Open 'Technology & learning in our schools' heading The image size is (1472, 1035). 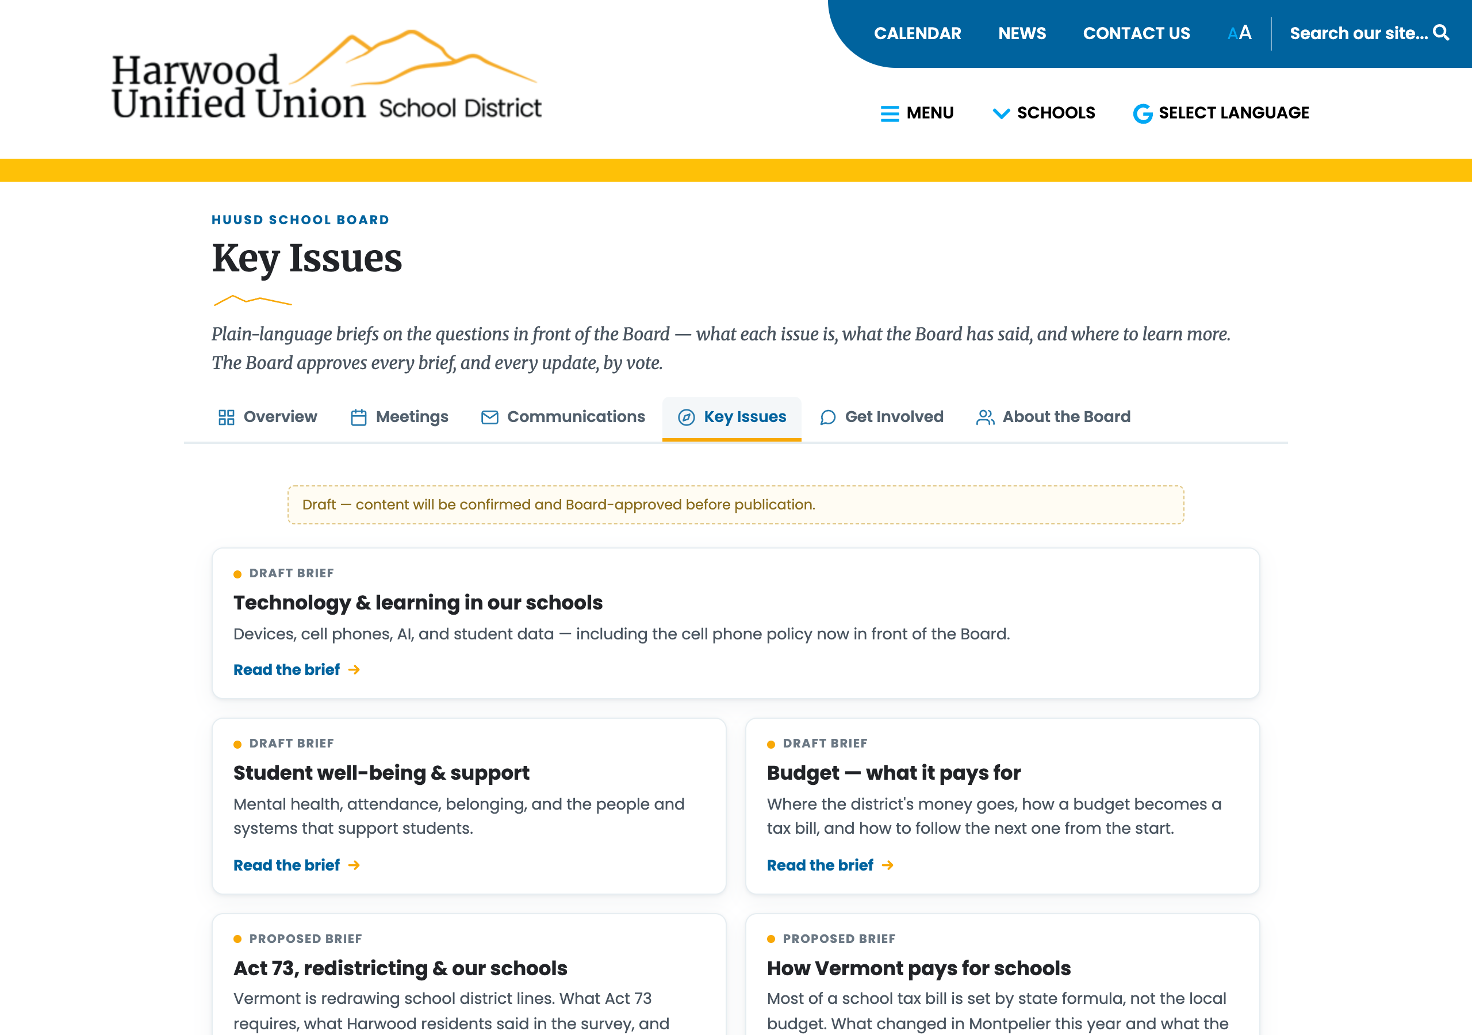pos(418,603)
